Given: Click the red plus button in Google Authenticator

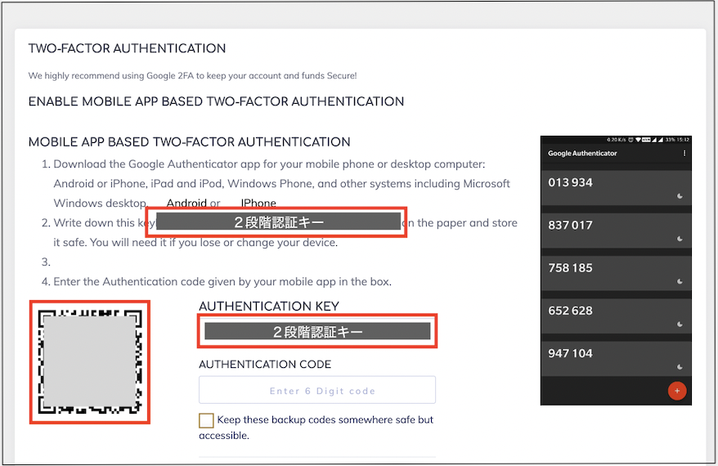Looking at the screenshot, I should pos(677,391).
